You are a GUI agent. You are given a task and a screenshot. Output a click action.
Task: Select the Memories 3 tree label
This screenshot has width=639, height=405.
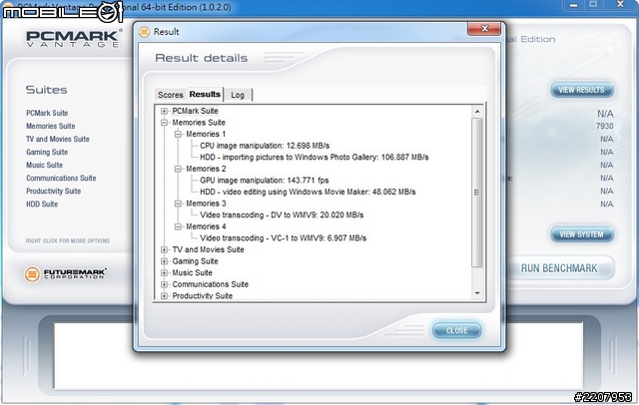click(206, 203)
